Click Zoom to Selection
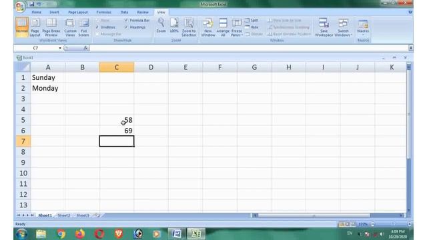Image resolution: width=427 pixels, height=240 pixels. [x=189, y=27]
